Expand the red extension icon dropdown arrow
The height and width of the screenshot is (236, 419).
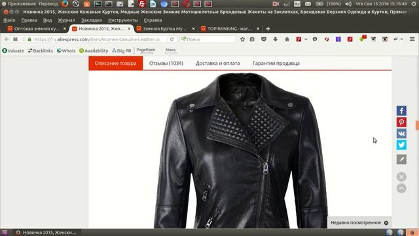click(x=306, y=39)
